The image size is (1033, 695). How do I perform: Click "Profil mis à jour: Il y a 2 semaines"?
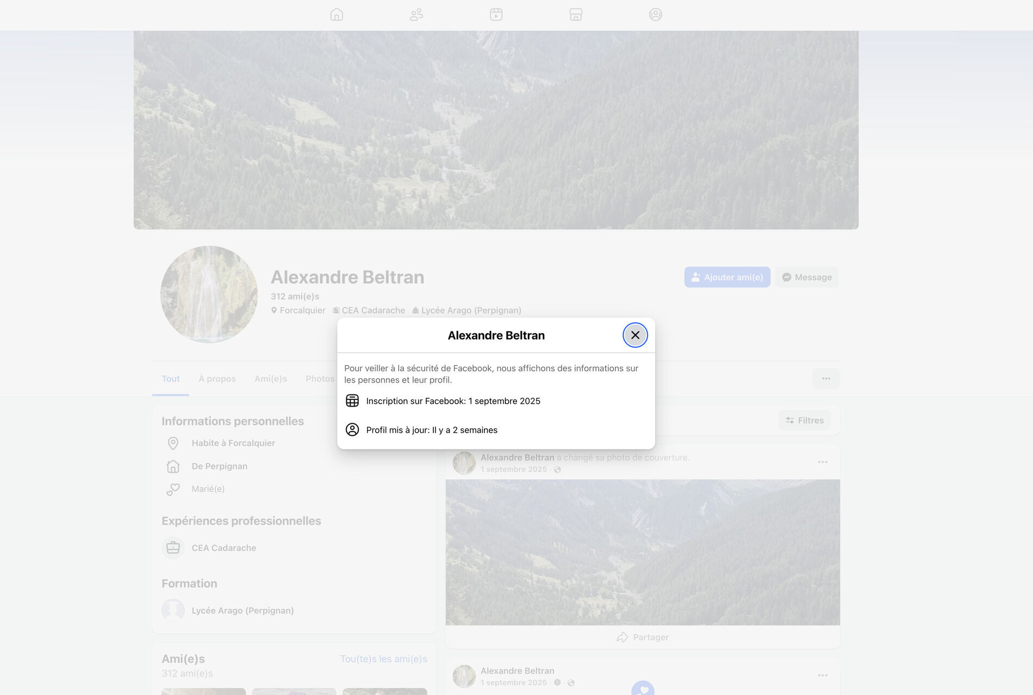tap(432, 430)
